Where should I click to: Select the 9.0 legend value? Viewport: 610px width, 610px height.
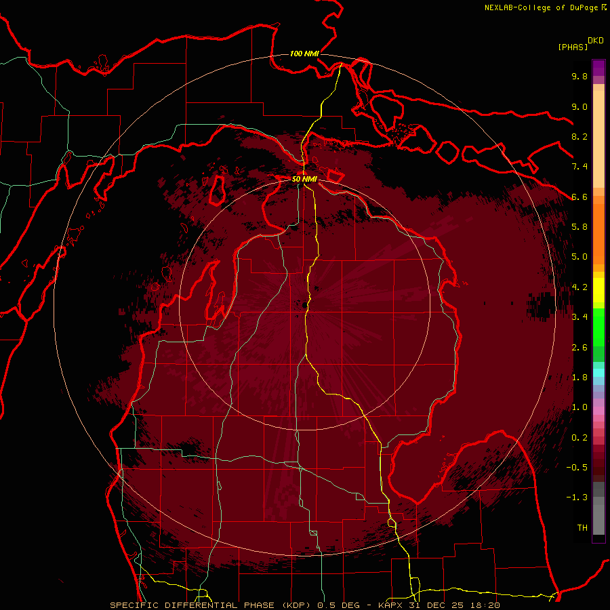pyautogui.click(x=579, y=106)
